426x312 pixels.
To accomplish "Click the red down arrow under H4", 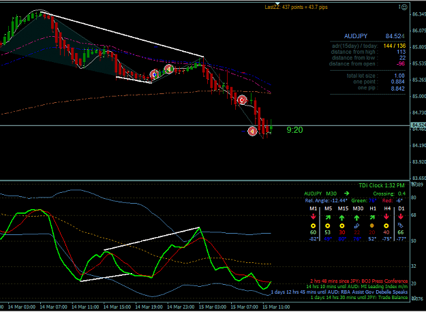I will pyautogui.click(x=386, y=217).
